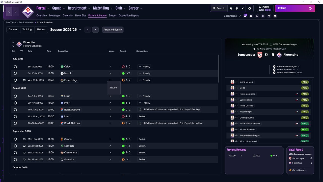Click the shirt icon in shortcut bar
The width and height of the screenshot is (323, 182).
pos(251,16)
